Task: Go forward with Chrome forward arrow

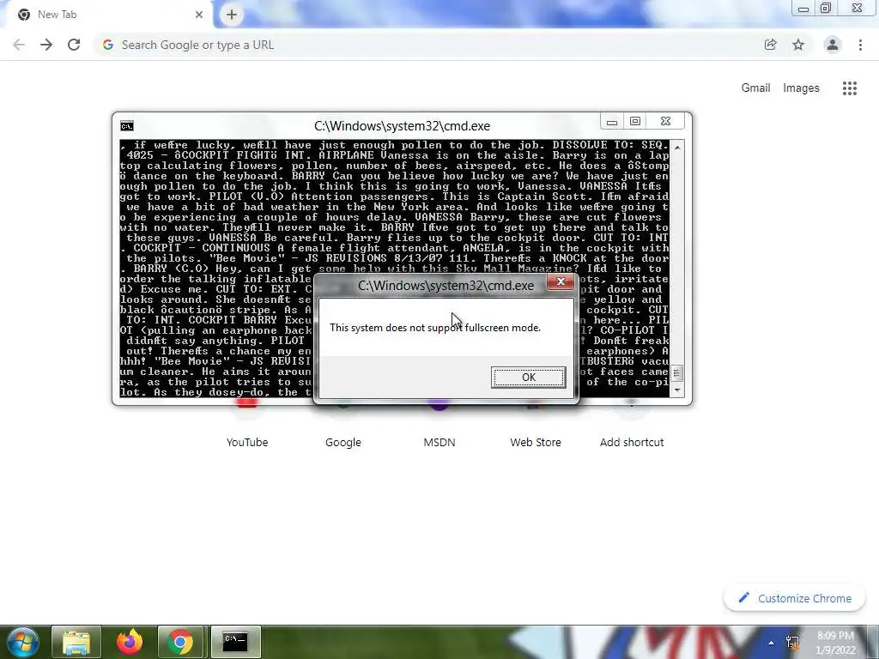Action: pyautogui.click(x=46, y=45)
